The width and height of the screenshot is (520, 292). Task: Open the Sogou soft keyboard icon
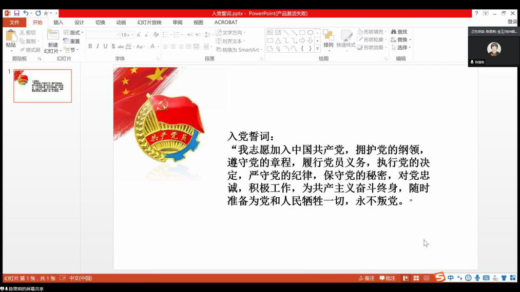486,278
